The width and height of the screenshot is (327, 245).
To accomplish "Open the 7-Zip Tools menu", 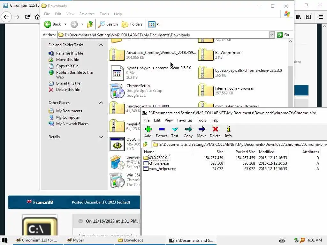I will point(201,120).
